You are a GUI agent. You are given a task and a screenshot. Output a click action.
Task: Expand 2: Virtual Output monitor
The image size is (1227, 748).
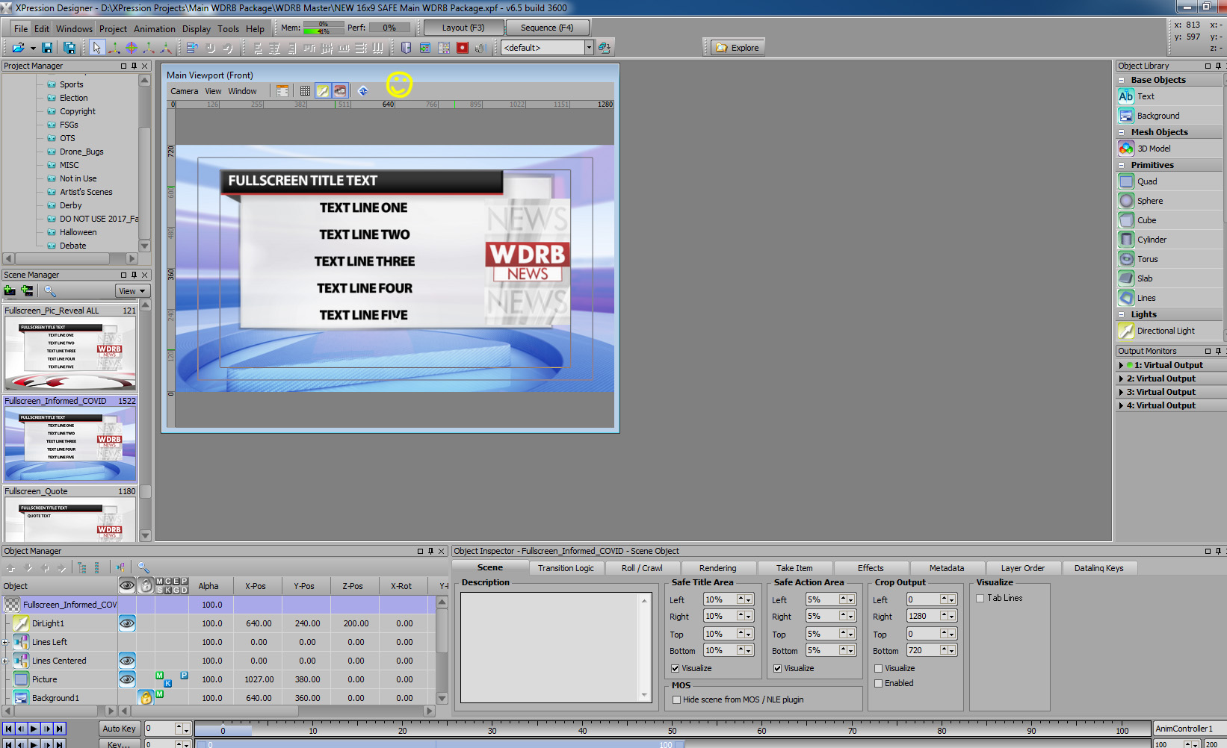1121,379
